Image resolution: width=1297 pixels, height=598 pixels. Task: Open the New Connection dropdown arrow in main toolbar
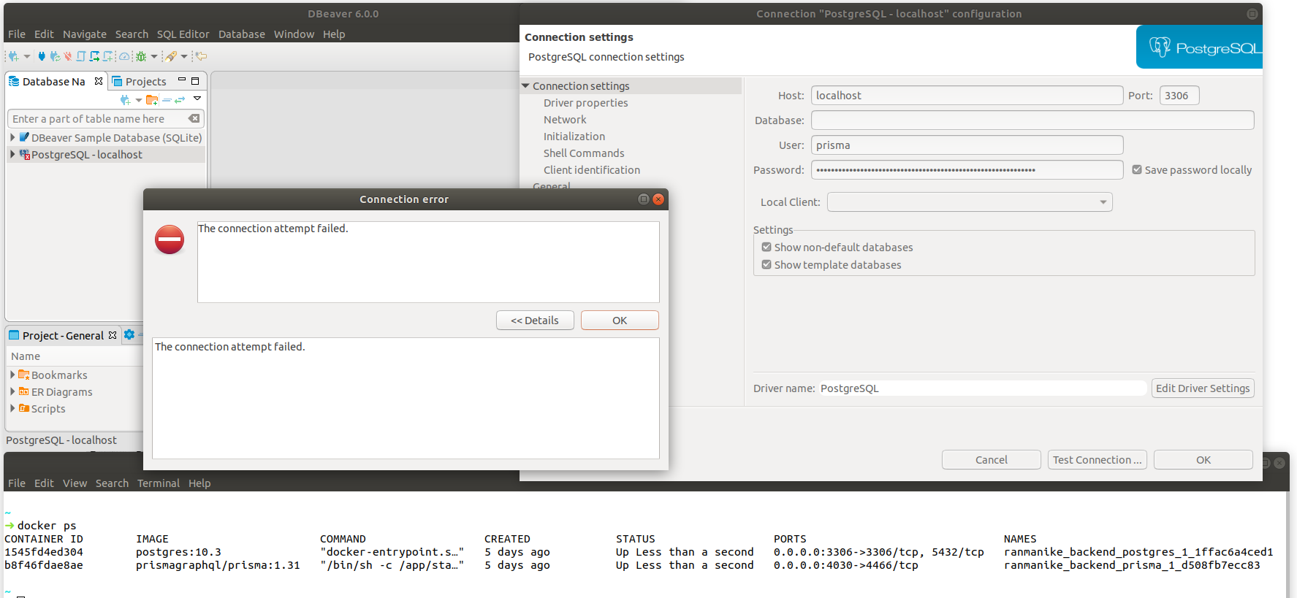tap(27, 56)
